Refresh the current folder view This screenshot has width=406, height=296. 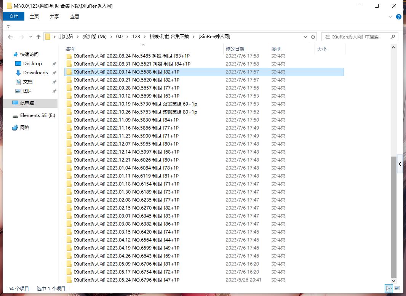[x=313, y=37]
